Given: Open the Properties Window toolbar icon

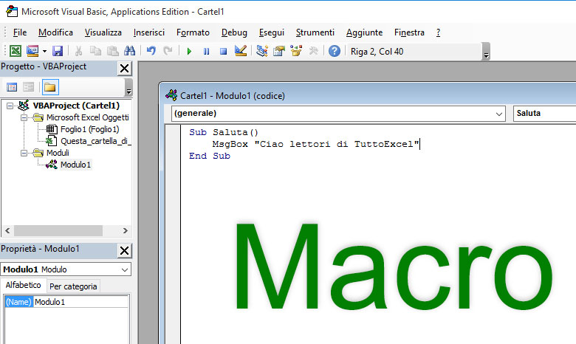Looking at the screenshot, I should point(279,51).
